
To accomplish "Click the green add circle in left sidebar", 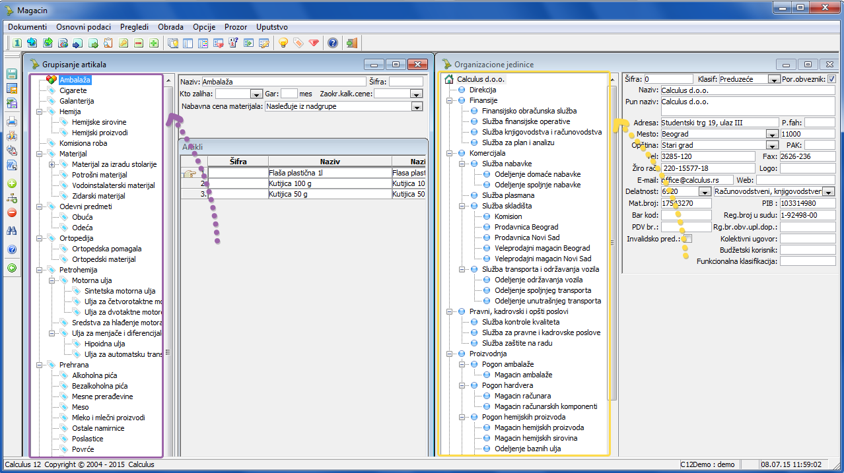I will click(12, 184).
